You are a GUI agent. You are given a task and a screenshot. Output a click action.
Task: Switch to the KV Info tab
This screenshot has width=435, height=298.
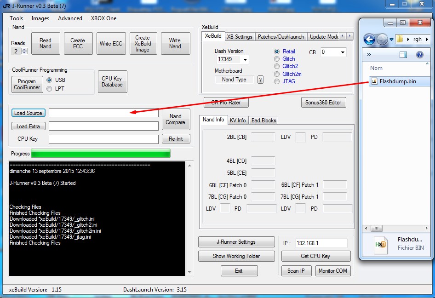point(238,120)
